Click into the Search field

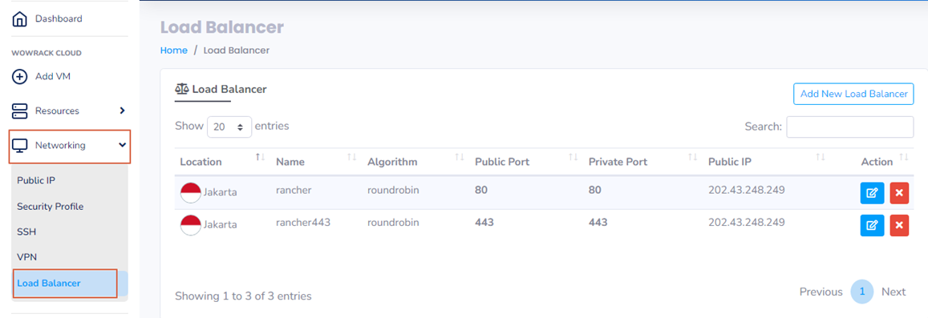coord(850,127)
